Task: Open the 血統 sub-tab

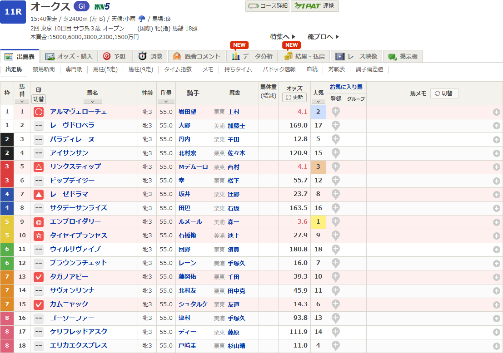Action: point(312,69)
